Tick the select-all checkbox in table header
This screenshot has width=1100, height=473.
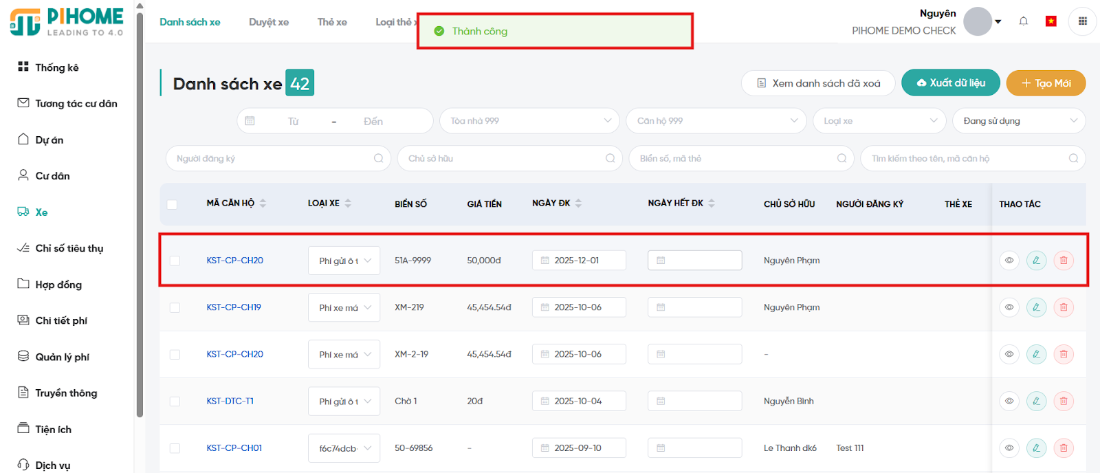pos(172,204)
